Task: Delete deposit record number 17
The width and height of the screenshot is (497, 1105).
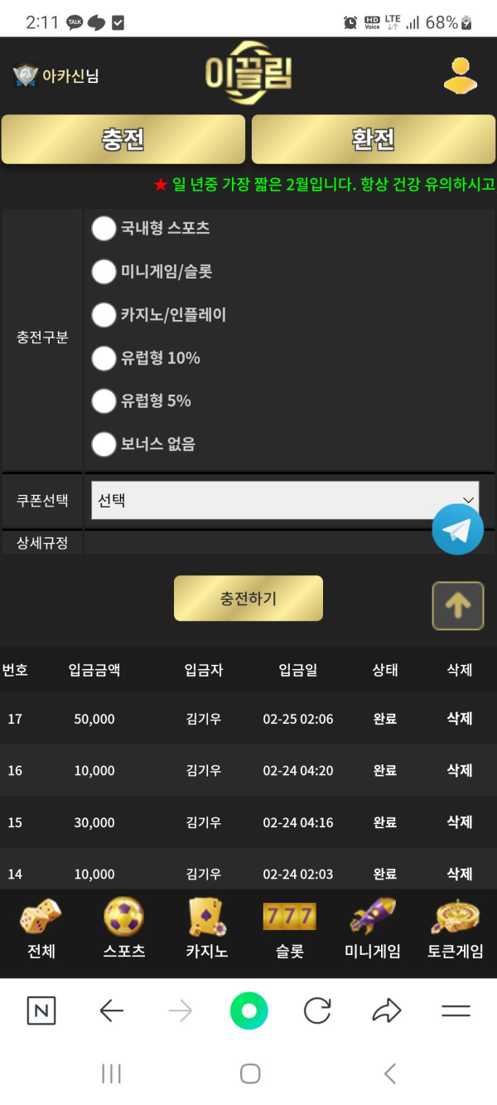Action: point(459,719)
